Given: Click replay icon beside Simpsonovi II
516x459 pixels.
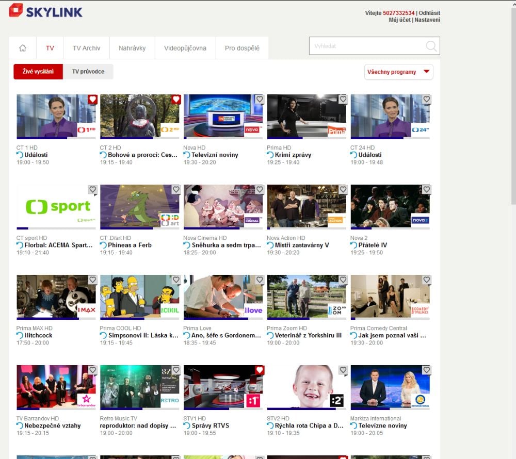Looking at the screenshot, I should point(103,335).
